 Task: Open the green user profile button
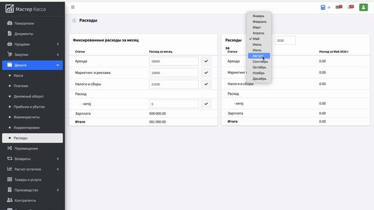(x=363, y=7)
